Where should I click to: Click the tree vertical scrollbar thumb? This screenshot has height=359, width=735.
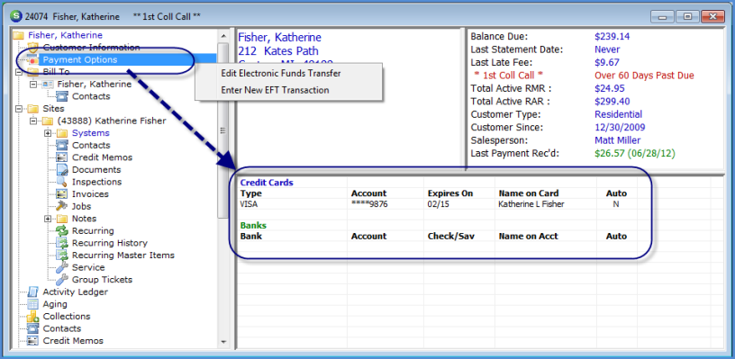[x=223, y=130]
